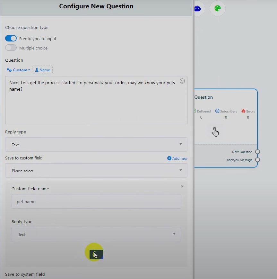This screenshot has width=277, height=279.
Task: Click the Next Question connector circle
Action: 257,152
